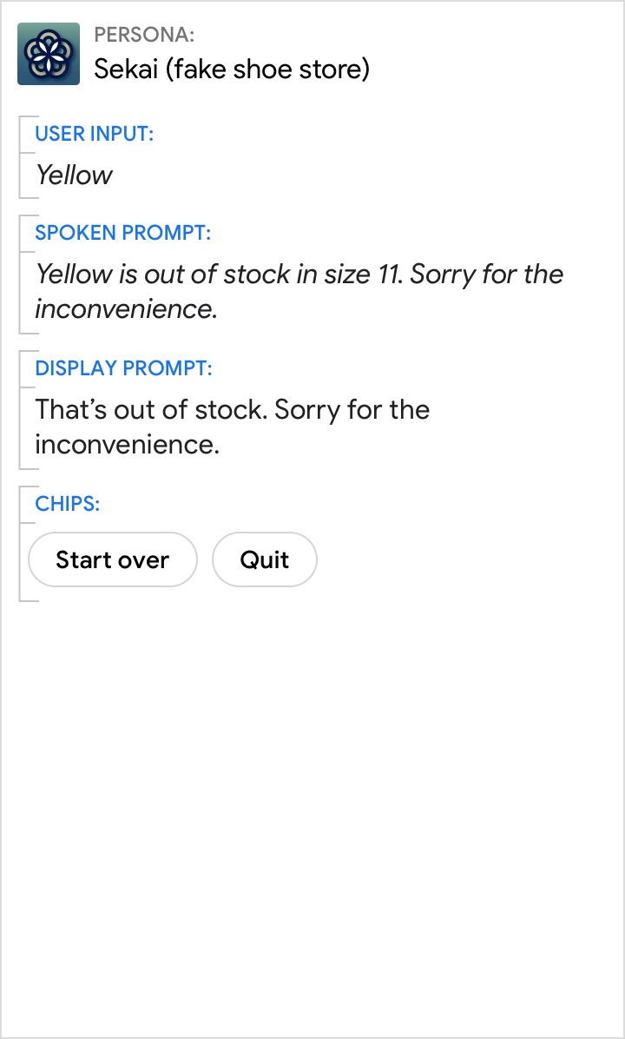Screen dimensions: 625x1039
Task: Click the "PERSONA:" label
Action: coord(144,35)
